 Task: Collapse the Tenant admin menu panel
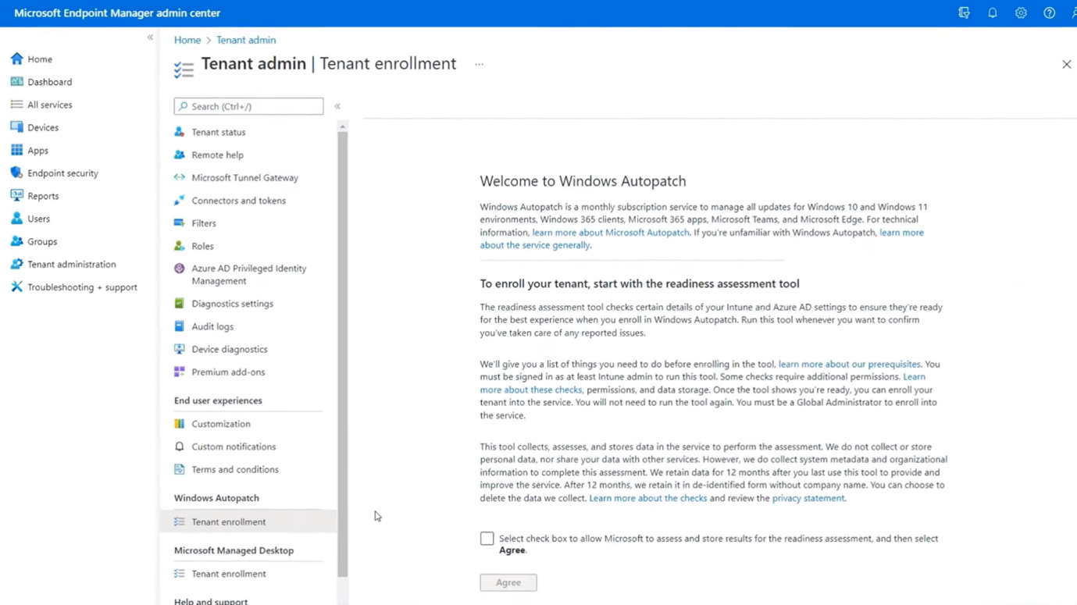point(337,106)
